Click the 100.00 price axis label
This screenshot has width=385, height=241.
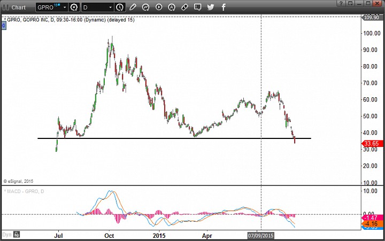[372, 33]
